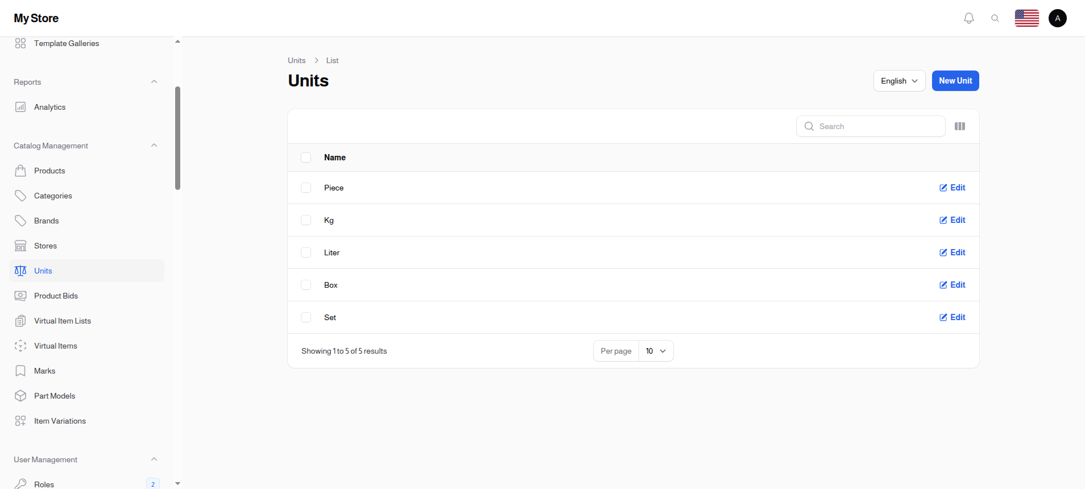The width and height of the screenshot is (1085, 489).
Task: Open the Per page dropdown
Action: point(656,351)
